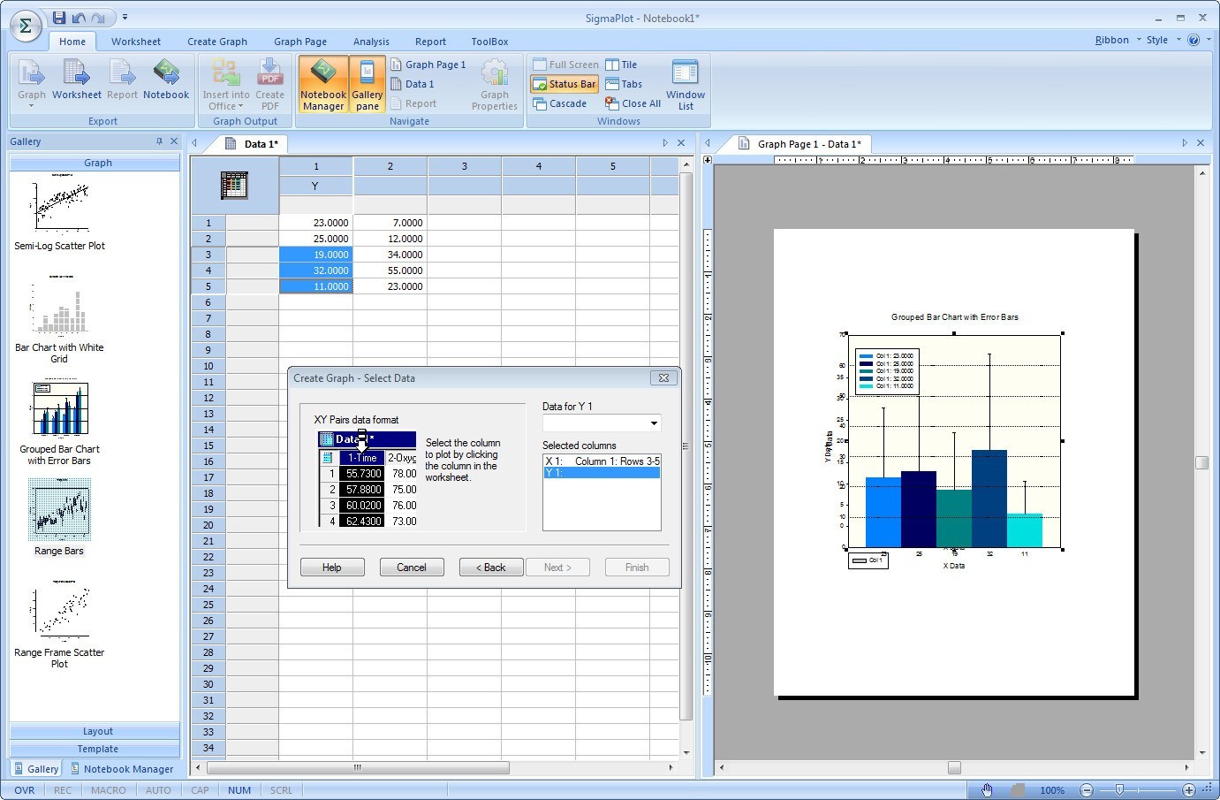
Task: Close the Create Graph dialog window
Action: point(663,377)
